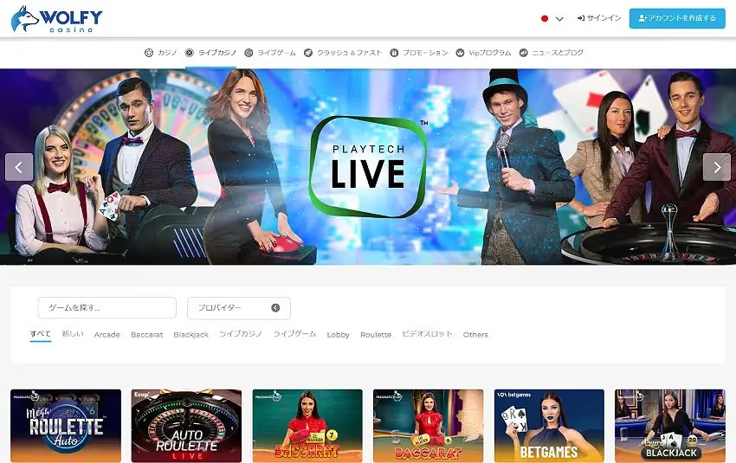This screenshot has width=736, height=463.
Task: Show the previous banner slide arrow
Action: tap(19, 167)
